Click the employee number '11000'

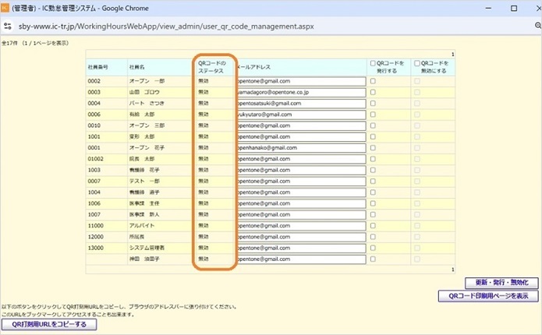coord(96,225)
